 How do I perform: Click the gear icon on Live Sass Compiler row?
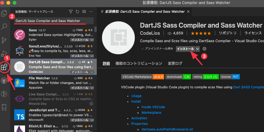point(91,103)
